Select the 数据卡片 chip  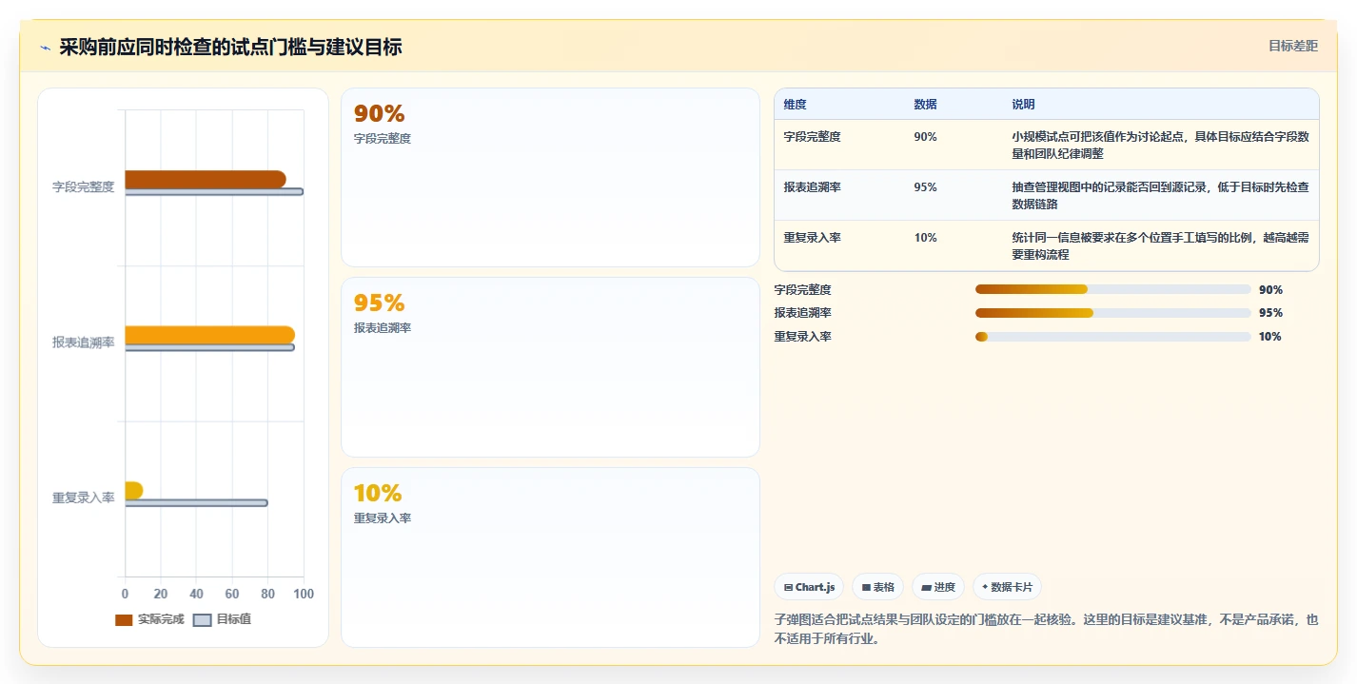1007,587
